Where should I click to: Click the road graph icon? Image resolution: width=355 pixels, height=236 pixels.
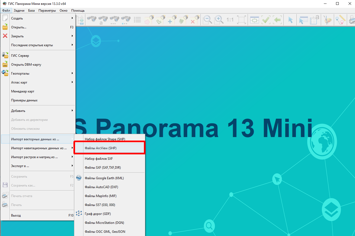(x=79, y=214)
